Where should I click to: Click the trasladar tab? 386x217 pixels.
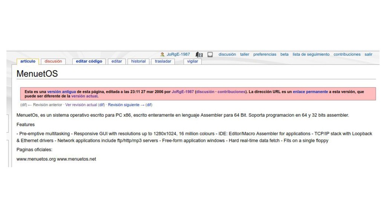(163, 61)
